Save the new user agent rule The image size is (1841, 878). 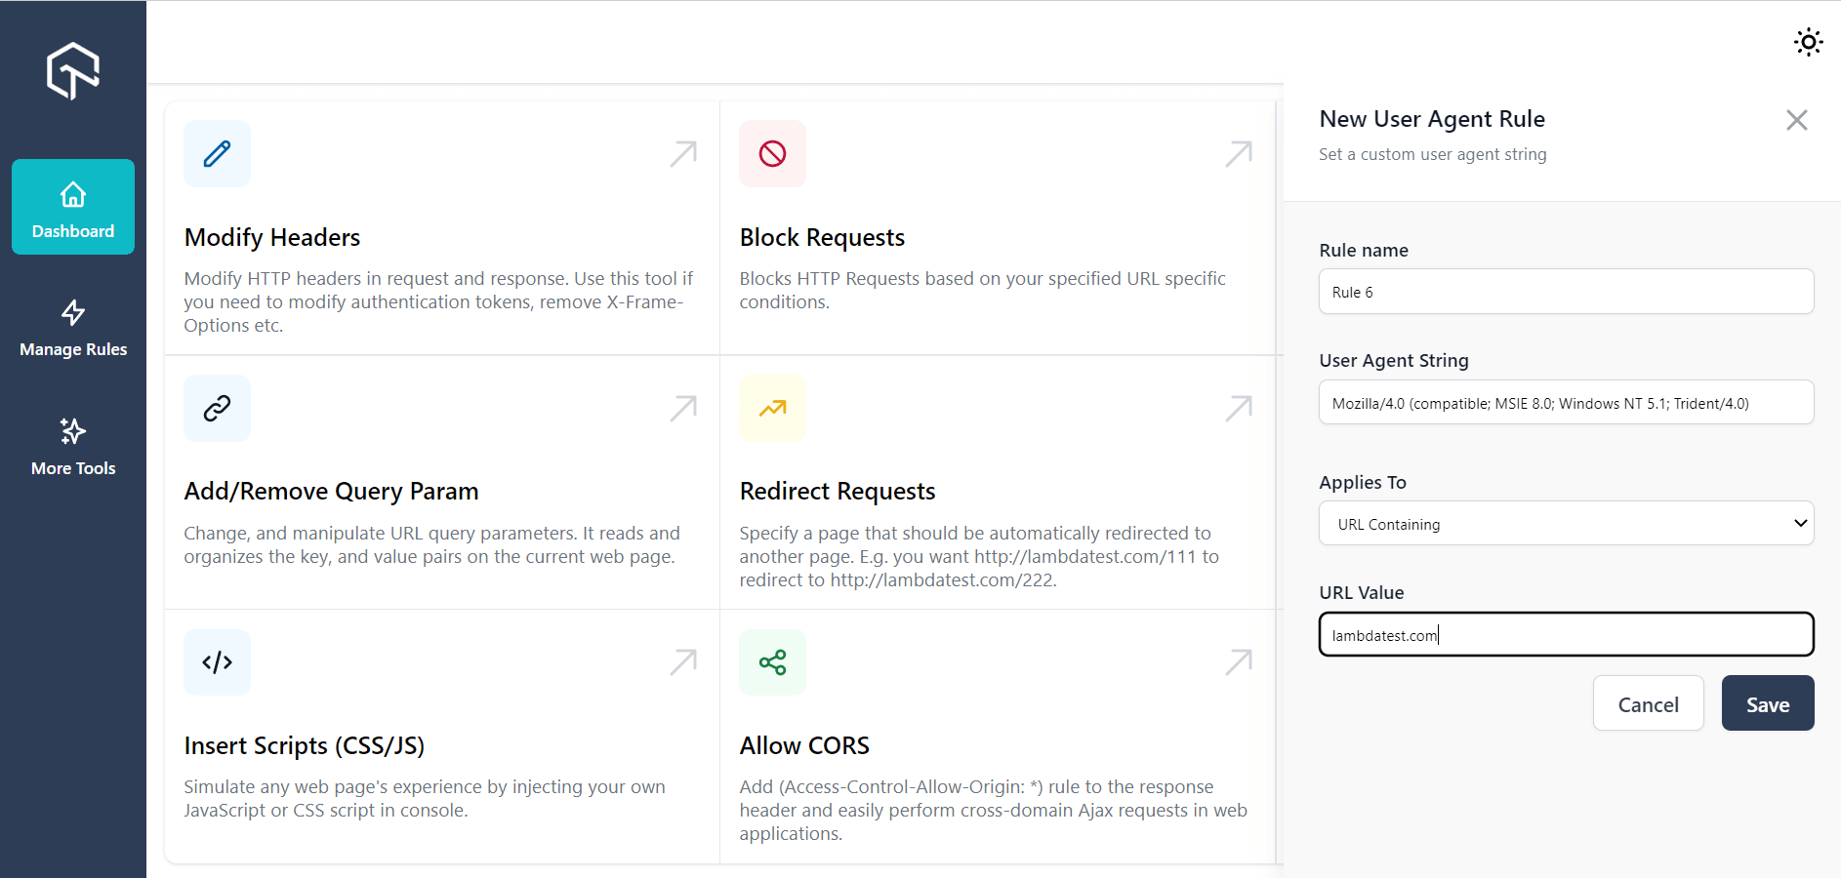(1767, 703)
